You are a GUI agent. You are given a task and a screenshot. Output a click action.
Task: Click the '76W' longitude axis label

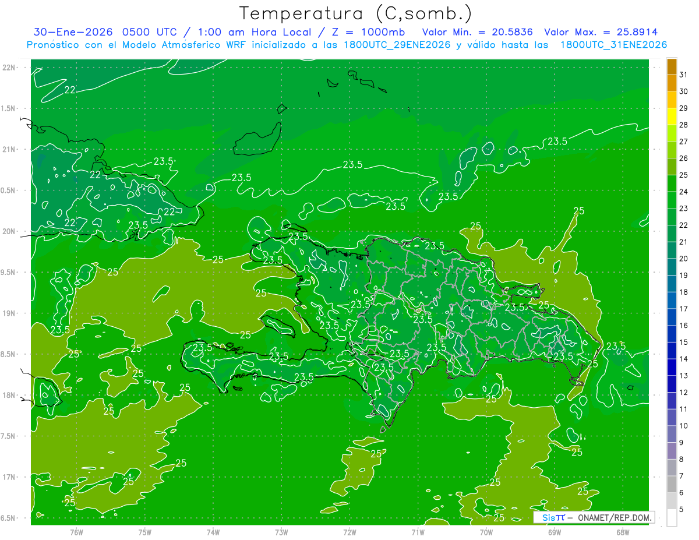76,532
